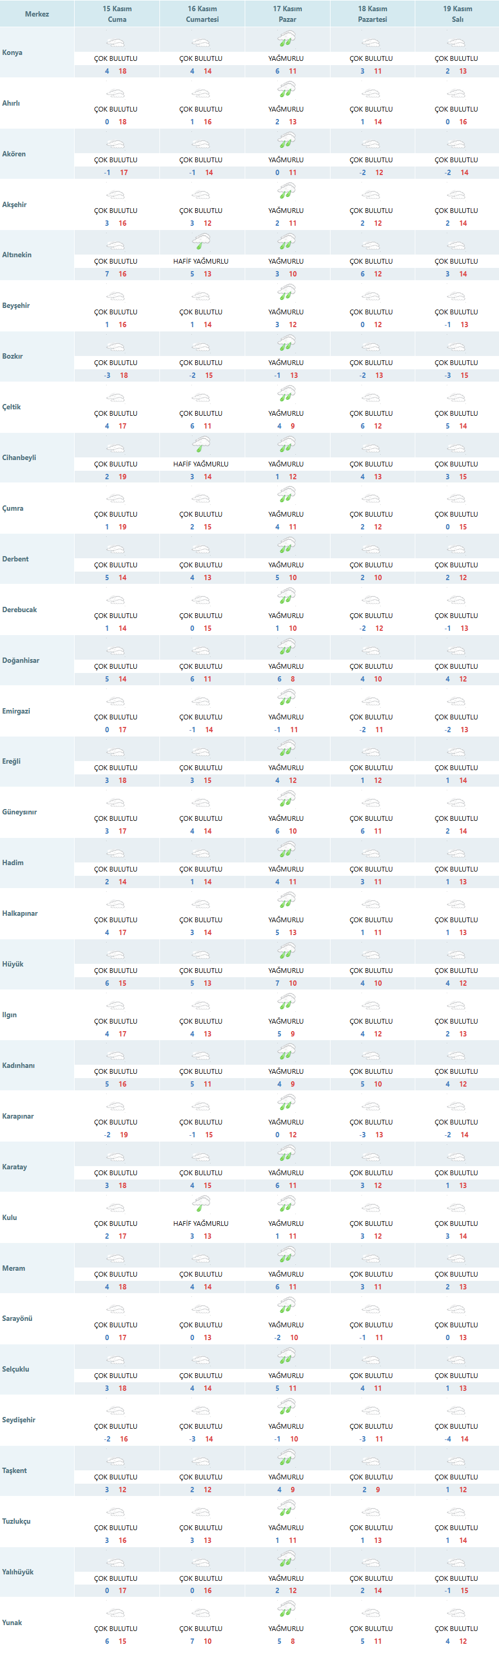Screen dimensions: 499x1655
Task: Click Meram's cloudy icon for 19 Kasım
Action: tap(456, 1258)
